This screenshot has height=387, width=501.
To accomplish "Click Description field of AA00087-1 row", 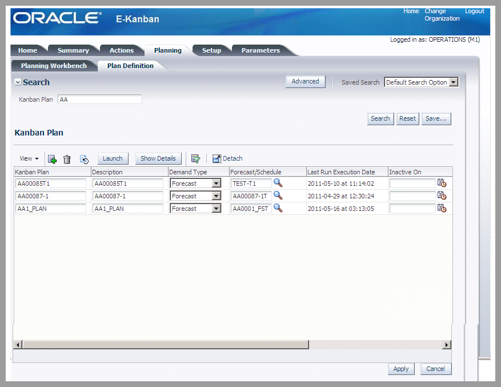I will pyautogui.click(x=128, y=196).
